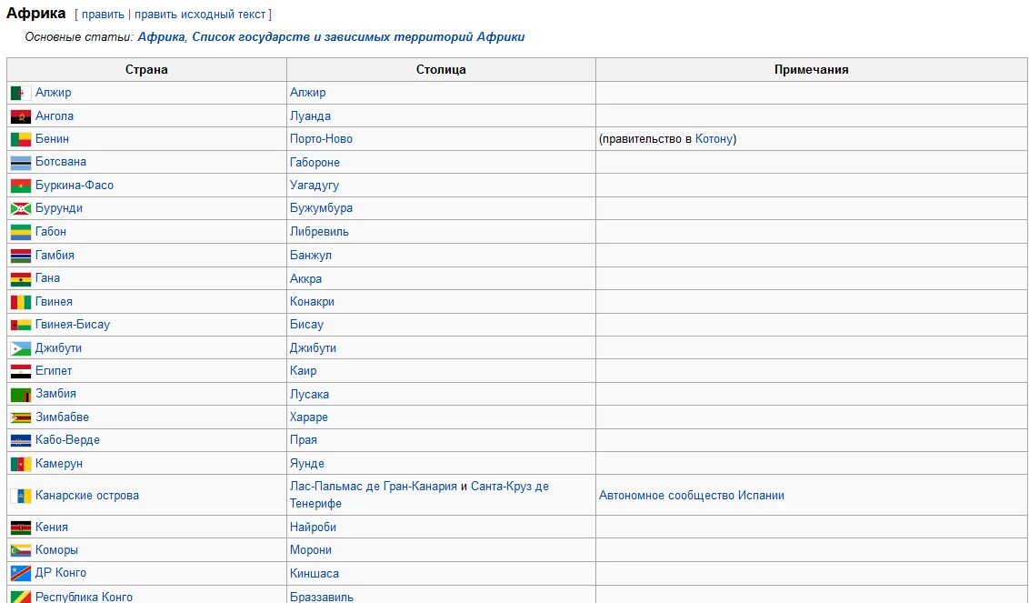Open capital link 'Прая'
The image size is (1029, 603).
pos(304,440)
